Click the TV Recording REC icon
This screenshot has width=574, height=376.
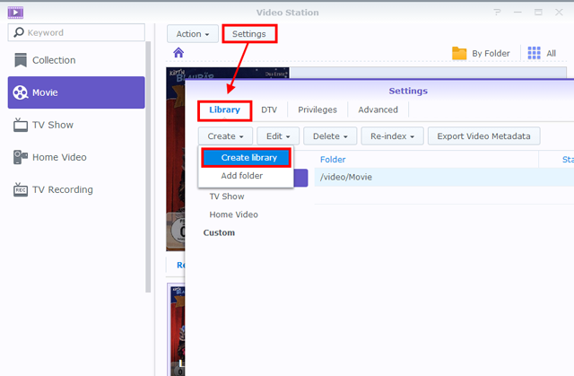[x=21, y=189]
